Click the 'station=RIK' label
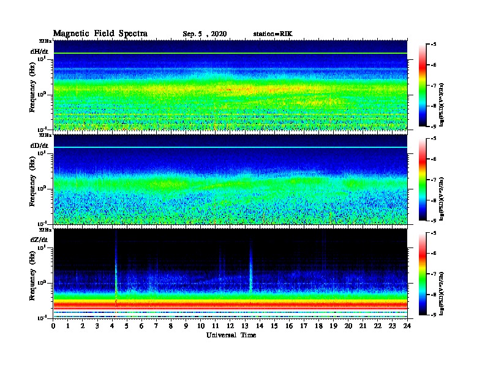 273,34
